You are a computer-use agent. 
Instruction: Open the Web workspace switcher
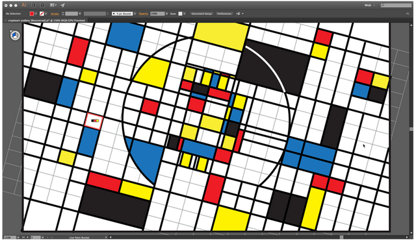click(370, 5)
